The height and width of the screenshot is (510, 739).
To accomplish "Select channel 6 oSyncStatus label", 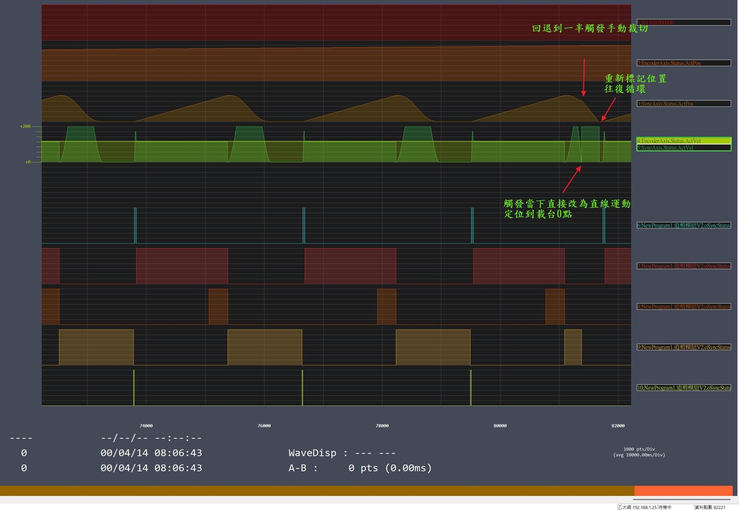I will coord(684,225).
